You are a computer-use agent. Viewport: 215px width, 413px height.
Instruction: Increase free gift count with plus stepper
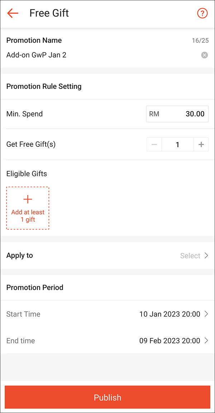click(201, 144)
